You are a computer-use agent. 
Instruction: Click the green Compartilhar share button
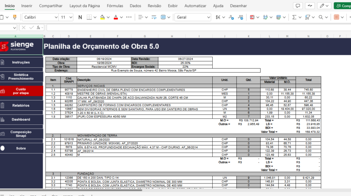tap(343, 6)
